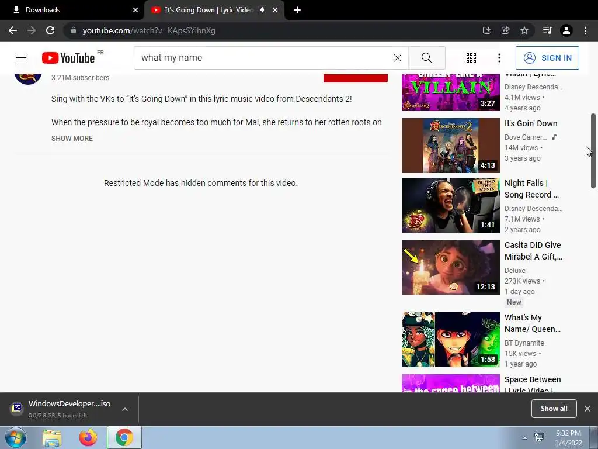Click the BT Dynamite channel name
Screen dimensions: 598x449
pyautogui.click(x=524, y=343)
